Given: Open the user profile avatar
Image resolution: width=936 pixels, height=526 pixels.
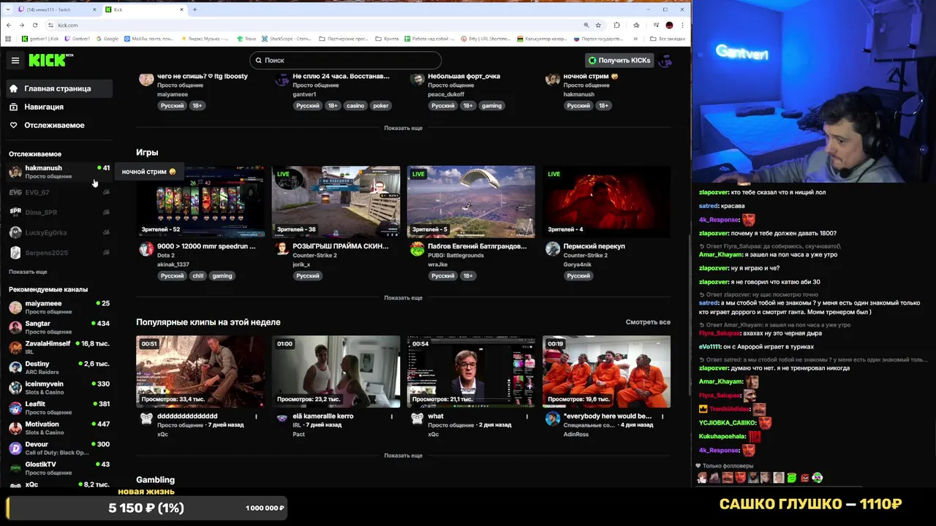Looking at the screenshot, I should point(665,61).
